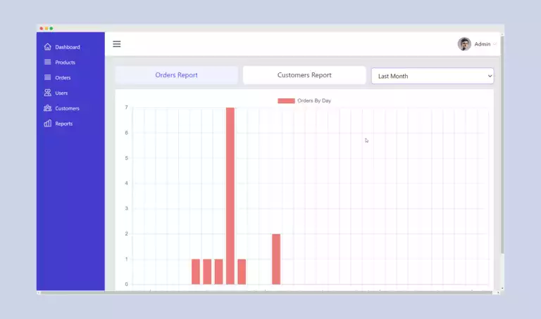
Task: Click the tallest bar with value 7
Action: click(x=230, y=196)
